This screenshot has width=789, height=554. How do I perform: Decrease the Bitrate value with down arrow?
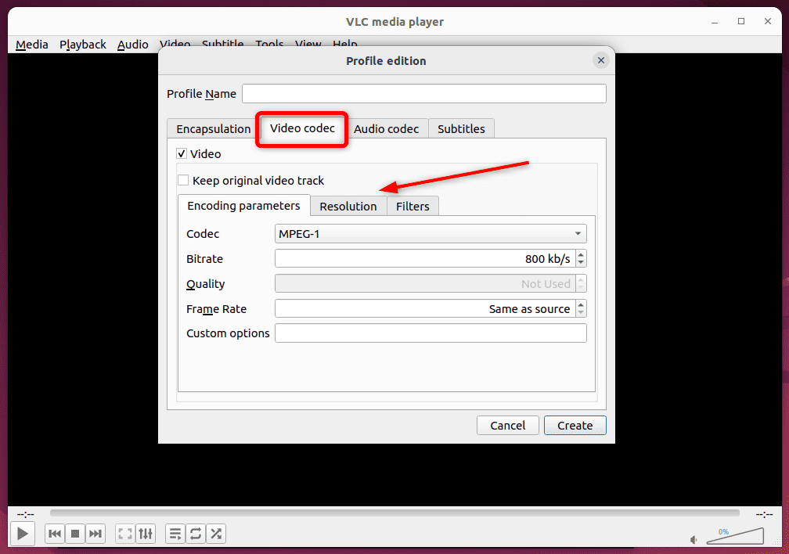pyautogui.click(x=581, y=263)
